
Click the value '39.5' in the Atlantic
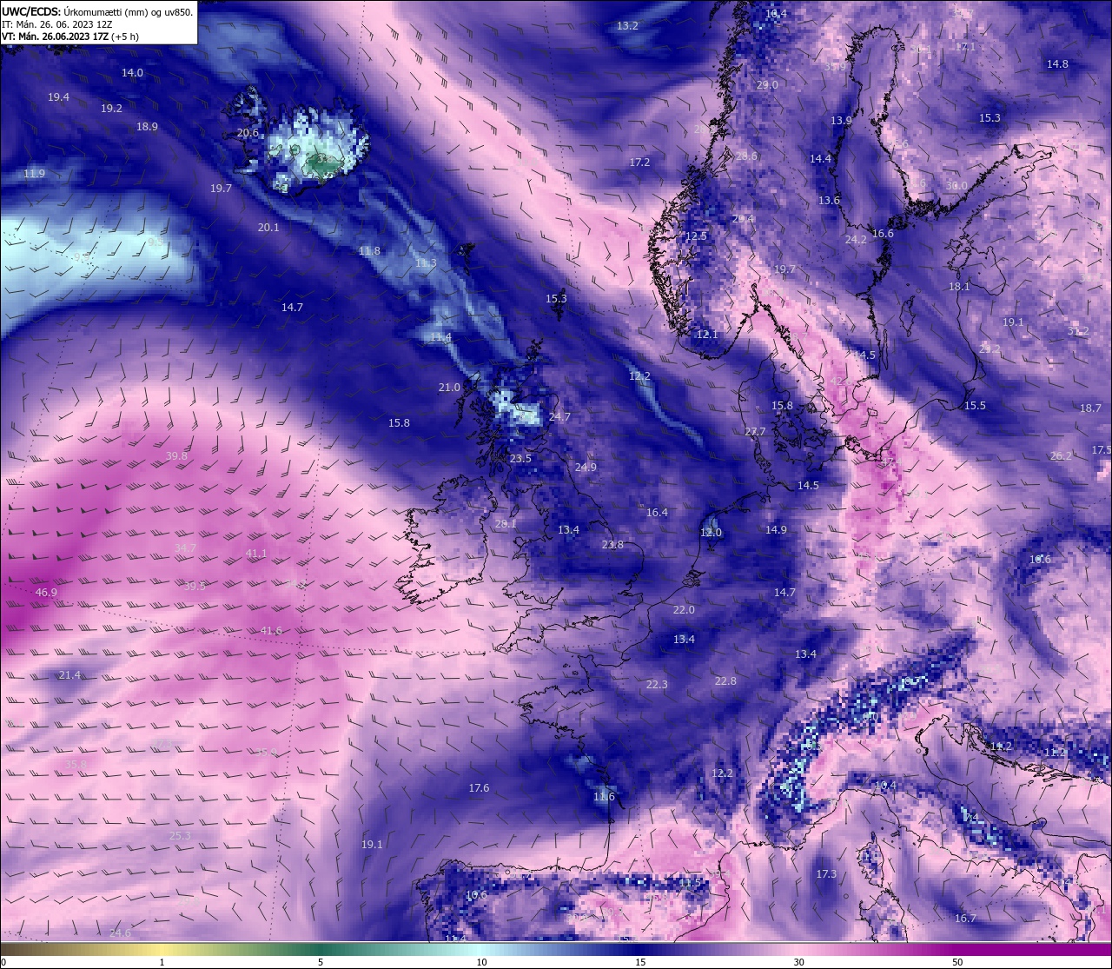click(x=195, y=587)
